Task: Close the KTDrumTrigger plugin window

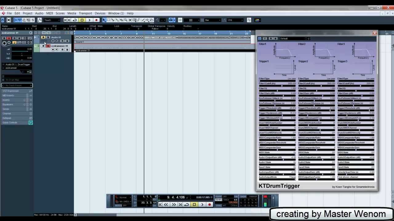Action: pos(375,33)
